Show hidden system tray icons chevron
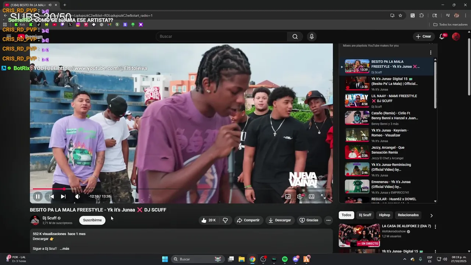 tap(405, 259)
